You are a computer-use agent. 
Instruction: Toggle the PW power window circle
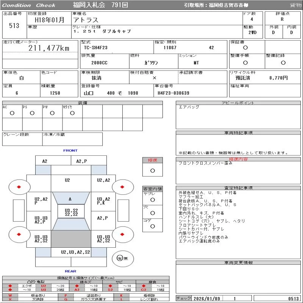[52, 113]
